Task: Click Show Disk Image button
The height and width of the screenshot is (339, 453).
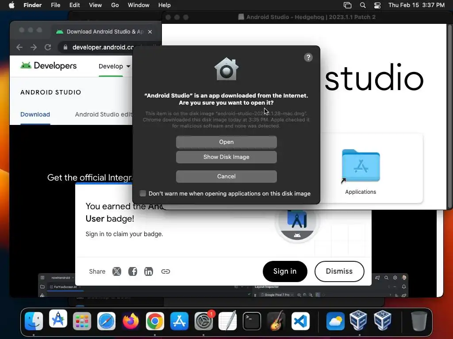Action: pos(226,157)
